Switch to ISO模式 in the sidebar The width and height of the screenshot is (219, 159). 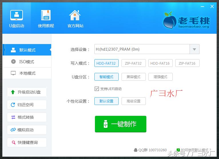pos(27,61)
